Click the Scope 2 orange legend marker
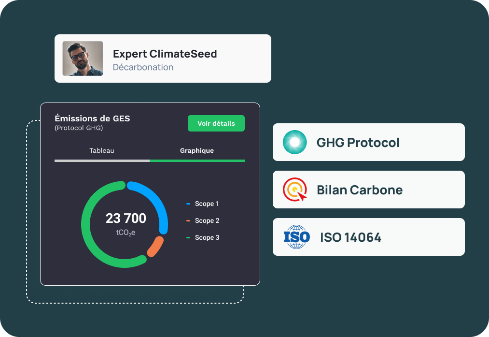This screenshot has width=489, height=337. tap(188, 221)
